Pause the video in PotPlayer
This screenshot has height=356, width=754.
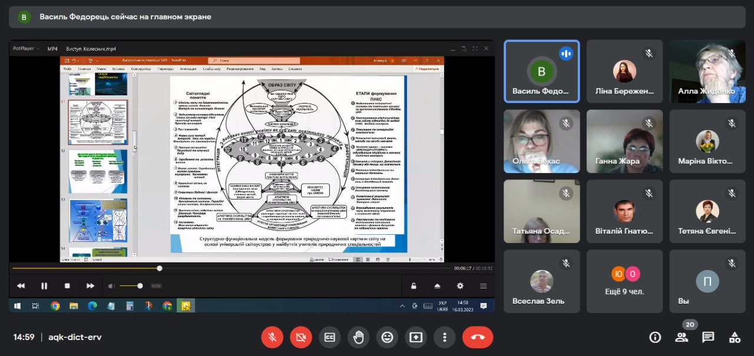point(44,286)
